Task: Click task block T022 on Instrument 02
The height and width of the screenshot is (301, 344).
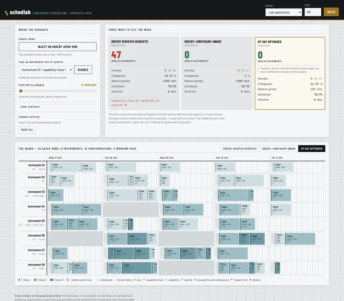Action: [x=249, y=180]
